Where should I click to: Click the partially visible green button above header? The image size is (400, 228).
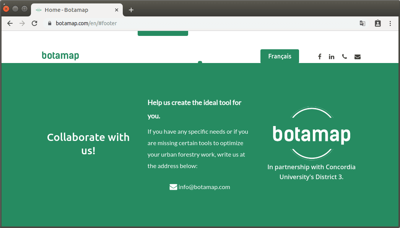point(163,33)
